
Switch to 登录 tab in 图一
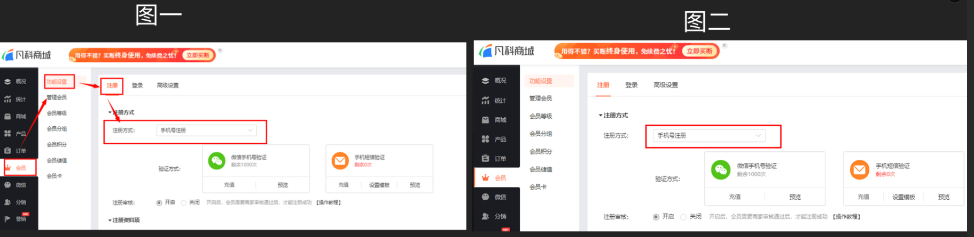[137, 86]
